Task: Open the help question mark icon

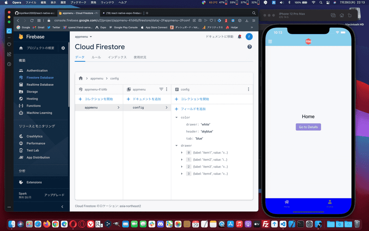Action: point(249,47)
